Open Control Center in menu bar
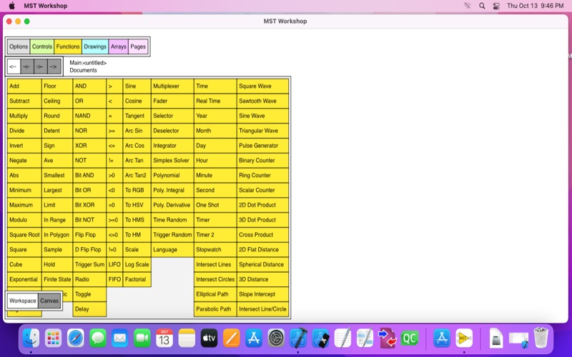This screenshot has height=357, width=572. click(x=496, y=6)
